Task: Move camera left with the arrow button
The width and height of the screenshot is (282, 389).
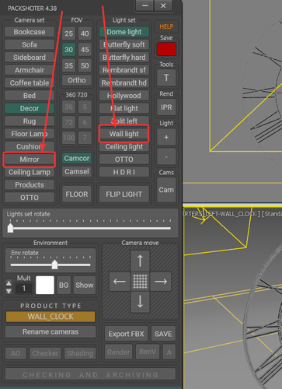Action: coord(120,282)
